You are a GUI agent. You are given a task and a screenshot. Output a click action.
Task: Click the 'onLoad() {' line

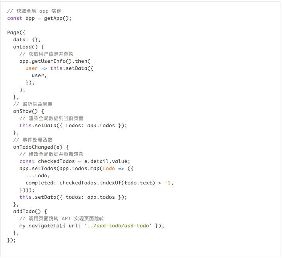(x=28, y=47)
